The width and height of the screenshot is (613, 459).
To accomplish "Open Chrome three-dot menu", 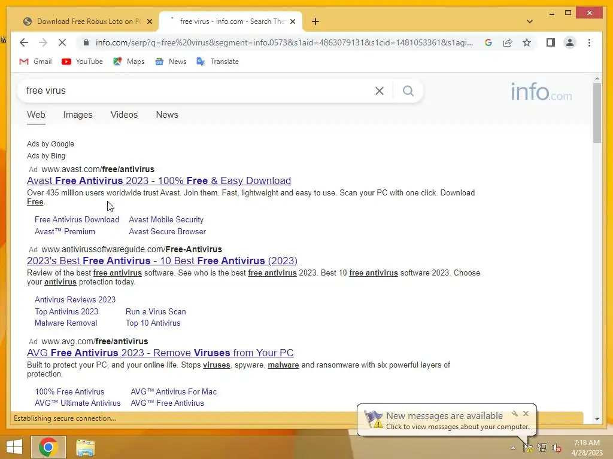I will 589,42.
